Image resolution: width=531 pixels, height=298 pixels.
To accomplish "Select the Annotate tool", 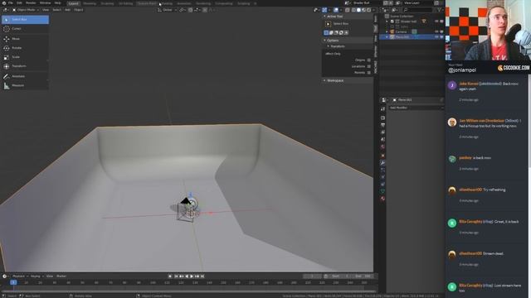I will click(25, 76).
